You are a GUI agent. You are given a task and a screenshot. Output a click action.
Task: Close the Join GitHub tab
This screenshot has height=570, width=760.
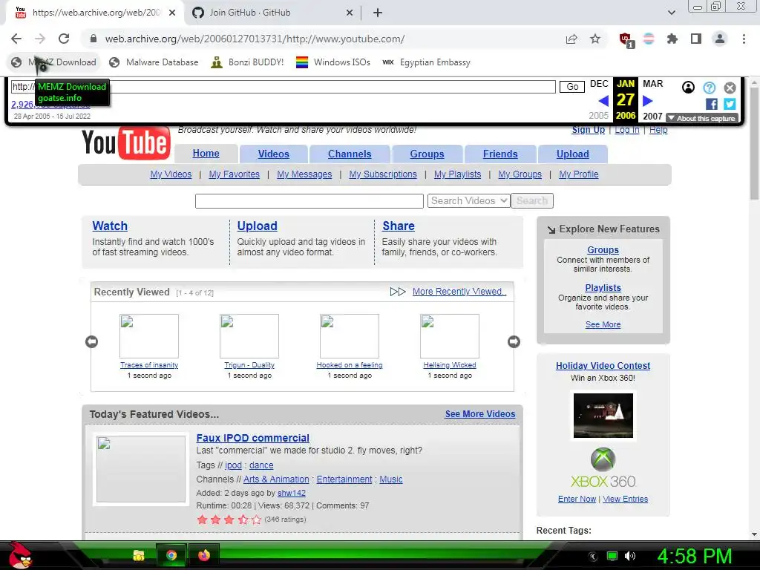click(349, 13)
